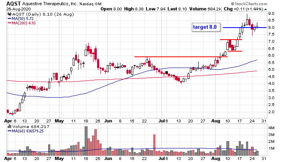The width and height of the screenshot is (281, 162).
Task: Click the Chg +0.11 (+1.44%) value
Action: coord(244,9)
